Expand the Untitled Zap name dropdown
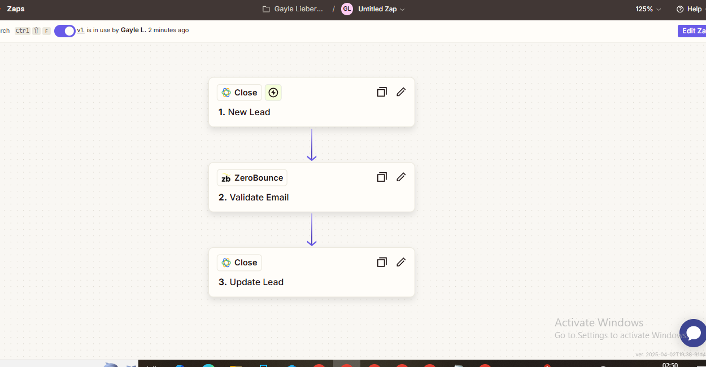The width and height of the screenshot is (706, 367). tap(381, 9)
